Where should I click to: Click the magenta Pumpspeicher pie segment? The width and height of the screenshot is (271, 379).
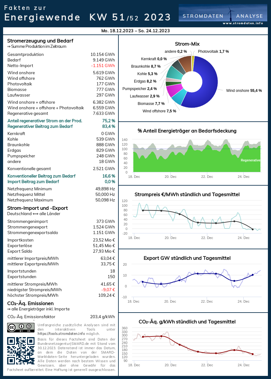coord(174,90)
